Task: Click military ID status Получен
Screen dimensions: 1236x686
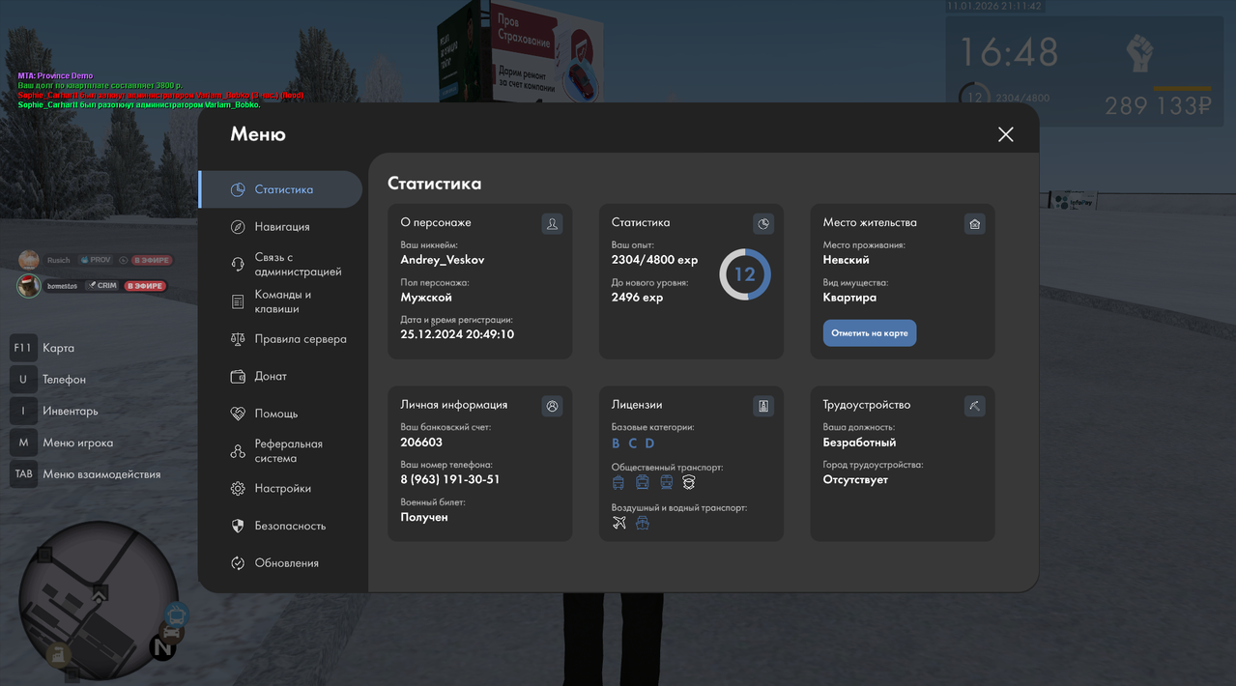Action: [x=424, y=517]
